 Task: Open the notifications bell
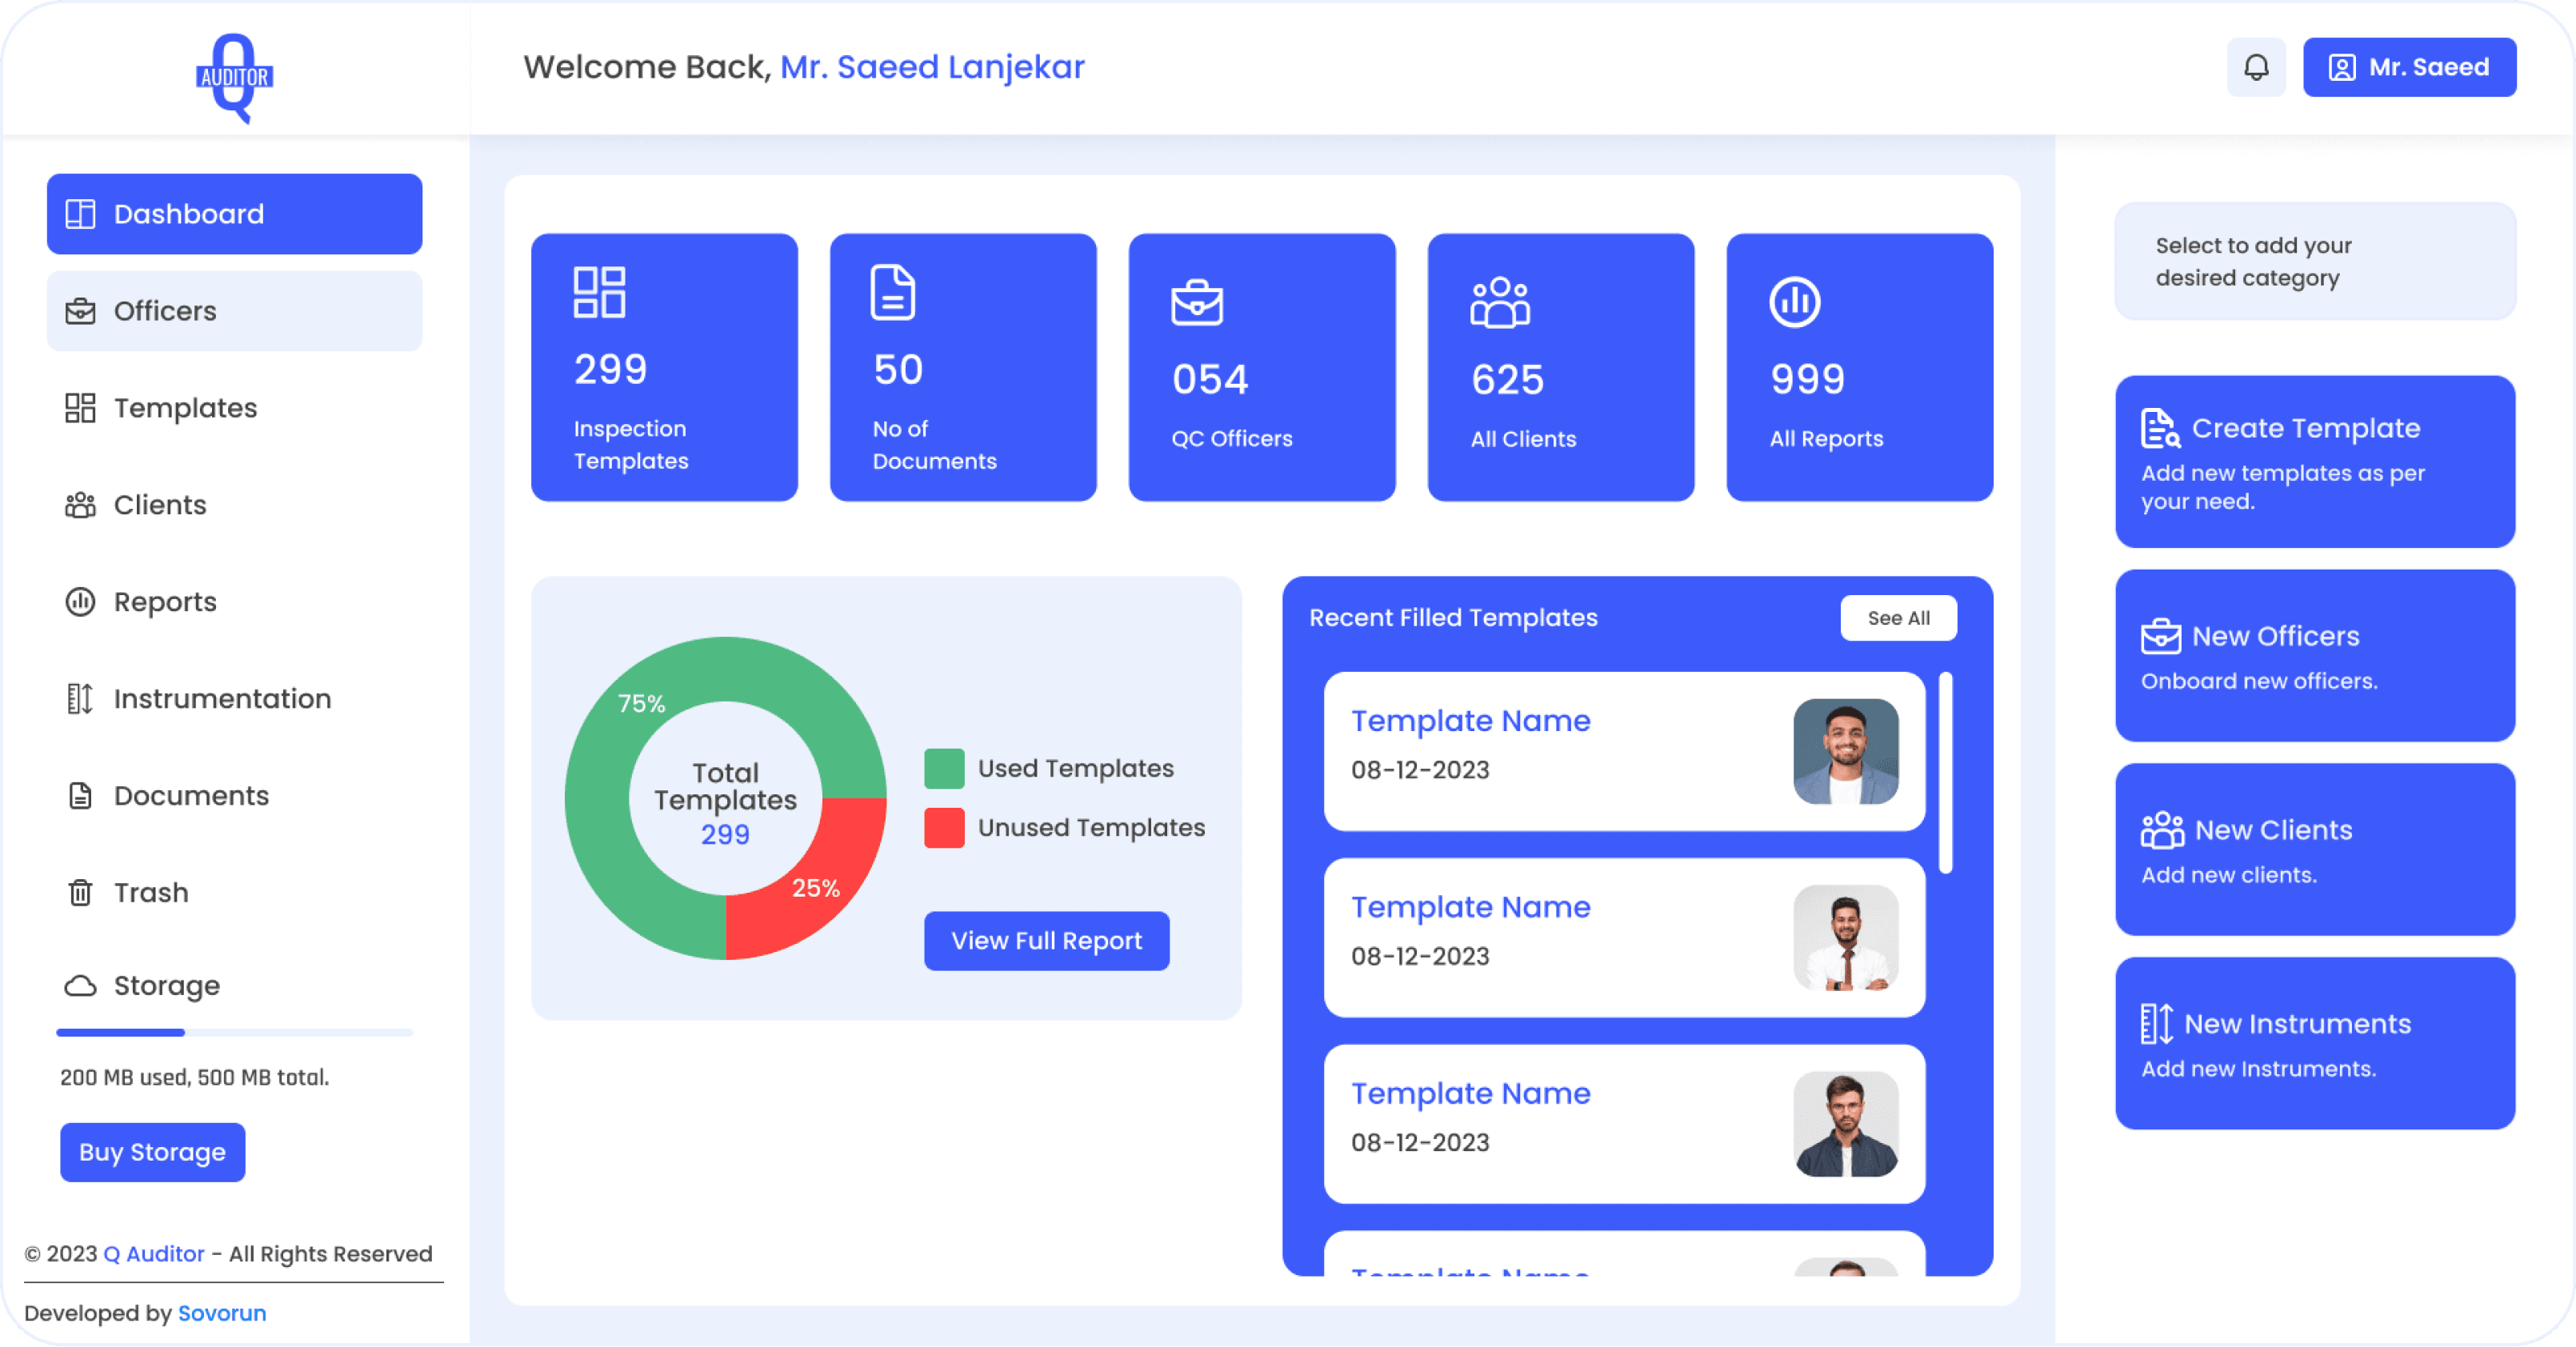pyautogui.click(x=2256, y=67)
